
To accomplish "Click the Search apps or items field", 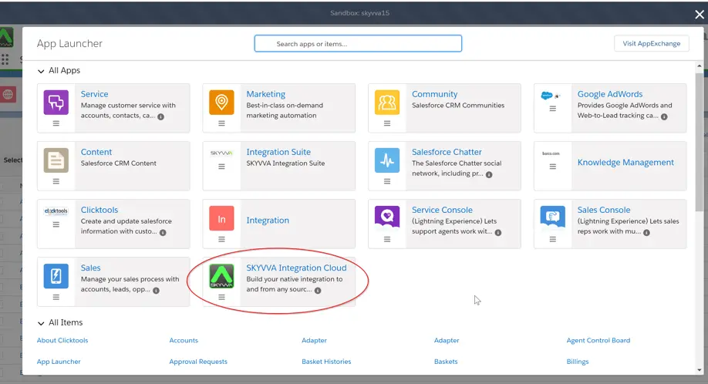I will pos(358,44).
